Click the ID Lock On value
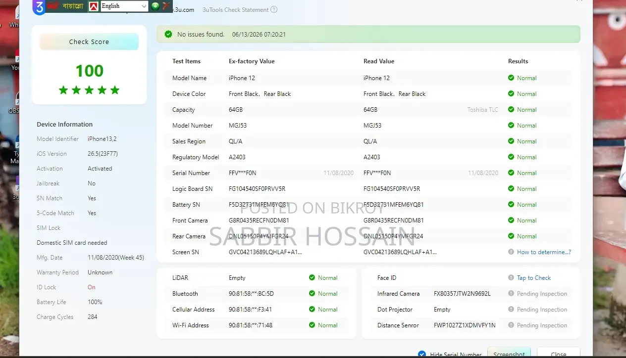Image resolution: width=626 pixels, height=358 pixels. click(x=92, y=287)
